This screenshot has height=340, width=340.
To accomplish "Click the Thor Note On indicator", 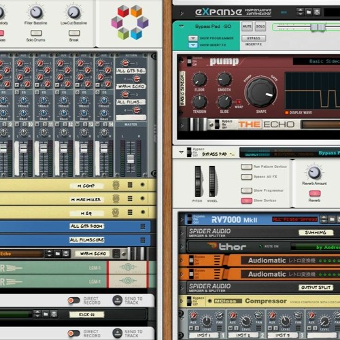I will (x=260, y=246).
